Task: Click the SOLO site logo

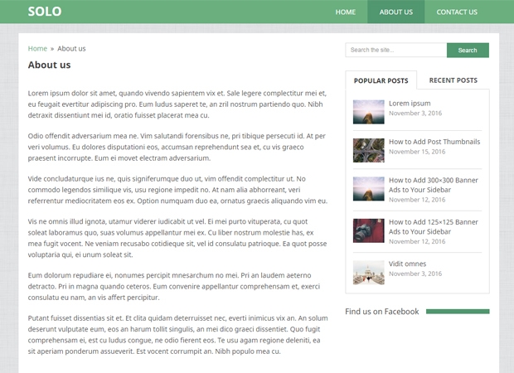Action: (x=45, y=12)
